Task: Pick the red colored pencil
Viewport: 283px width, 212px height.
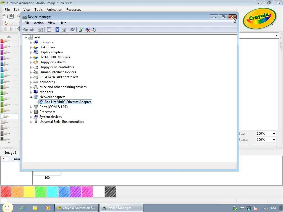Action: (5, 41)
